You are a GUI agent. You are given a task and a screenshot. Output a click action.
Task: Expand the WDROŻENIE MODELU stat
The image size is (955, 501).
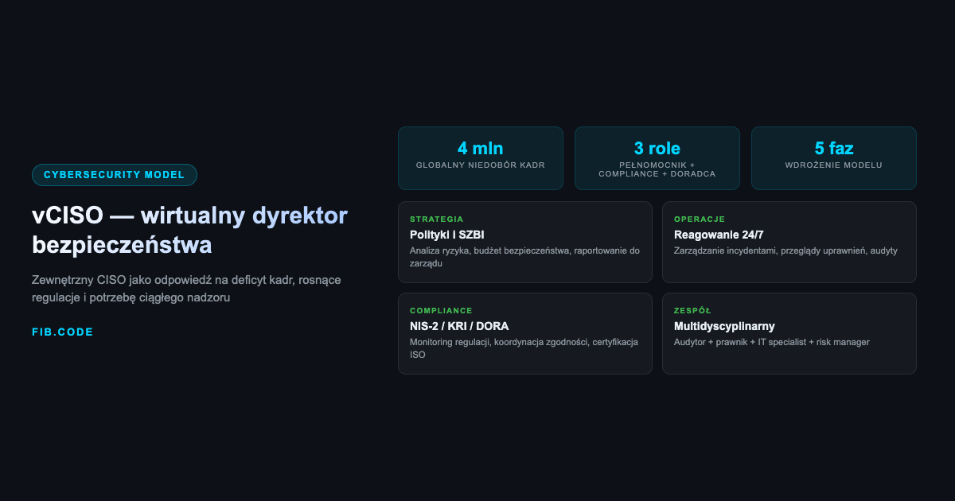833,165
